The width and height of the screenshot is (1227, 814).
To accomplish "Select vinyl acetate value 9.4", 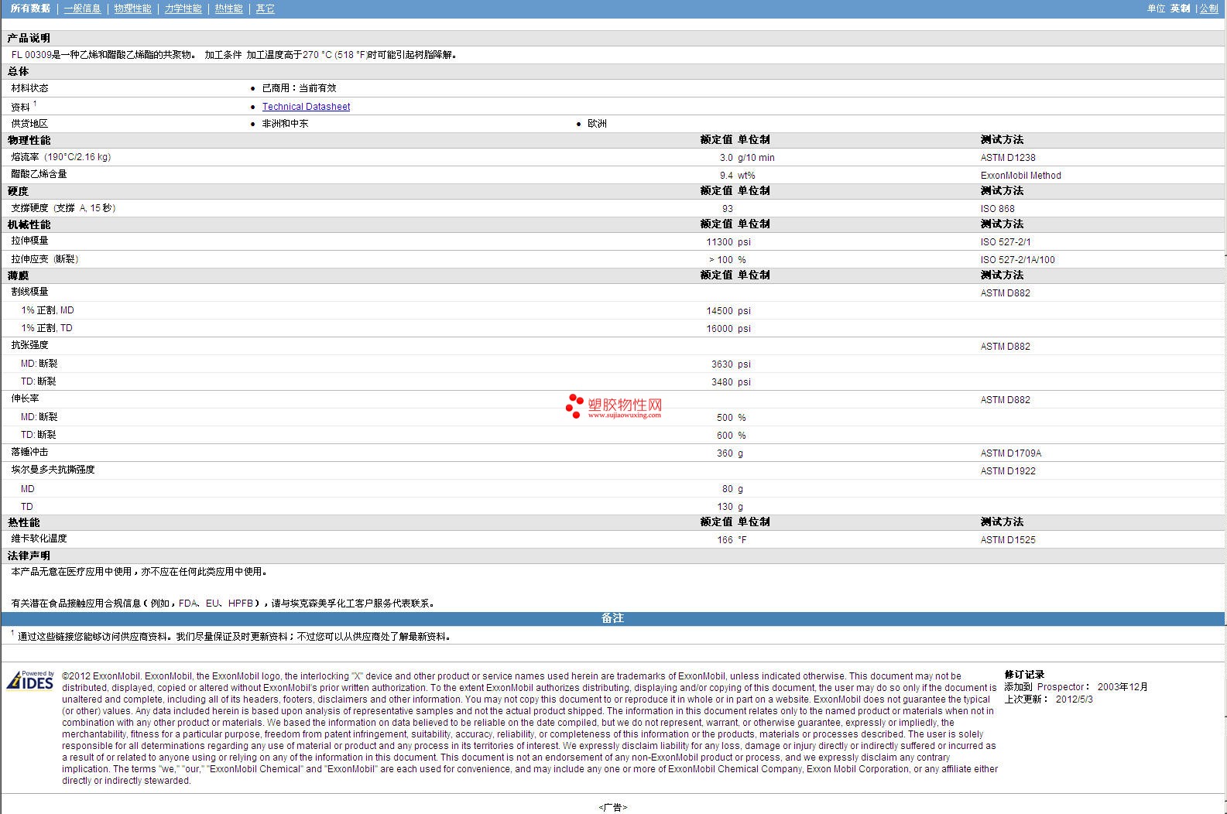I will pyautogui.click(x=726, y=176).
